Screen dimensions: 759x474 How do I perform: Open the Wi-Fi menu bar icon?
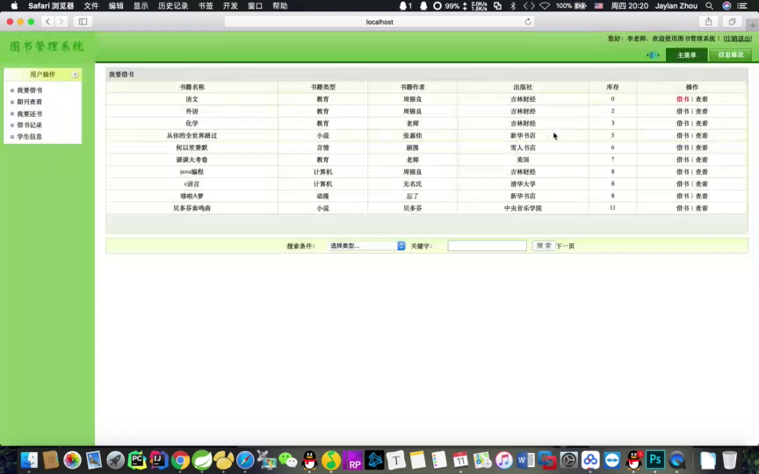point(545,6)
